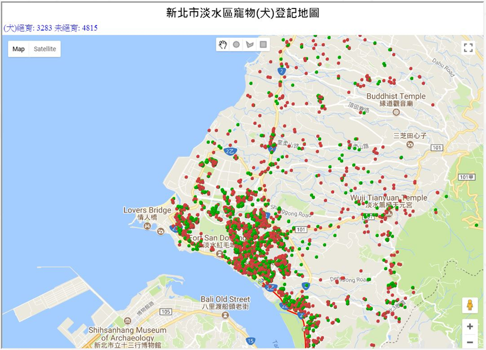Click the Lovers Bridge camera marker icon
The width and height of the screenshot is (486, 350).
click(x=161, y=231)
